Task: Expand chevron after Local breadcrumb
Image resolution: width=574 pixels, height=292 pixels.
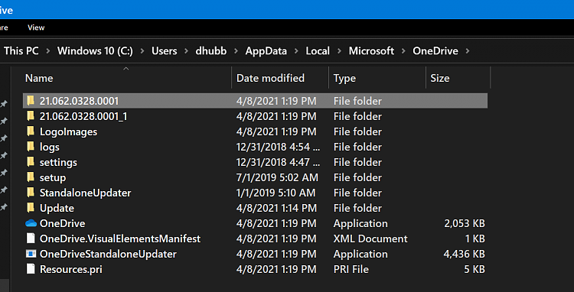Action: tap(339, 51)
